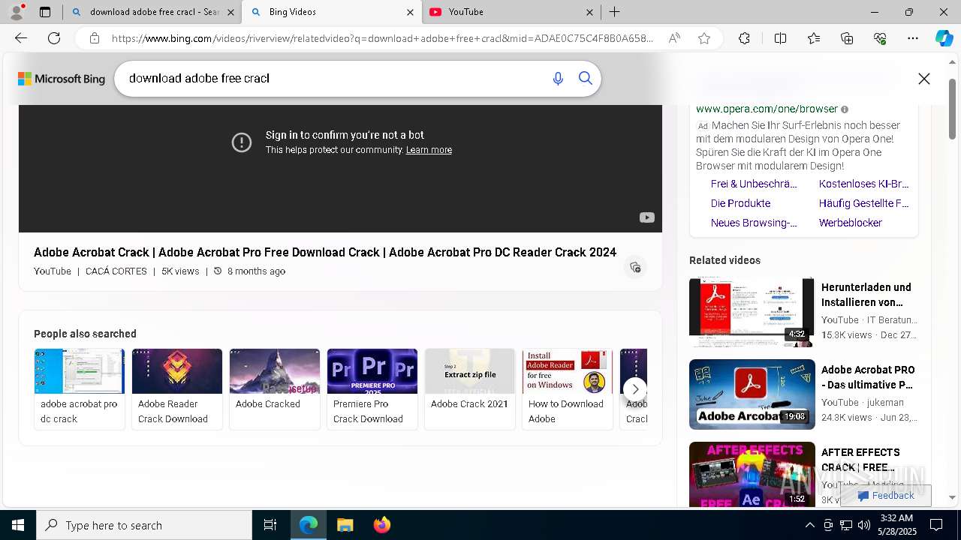Select Adobe Reader Crack Download card

177,389
